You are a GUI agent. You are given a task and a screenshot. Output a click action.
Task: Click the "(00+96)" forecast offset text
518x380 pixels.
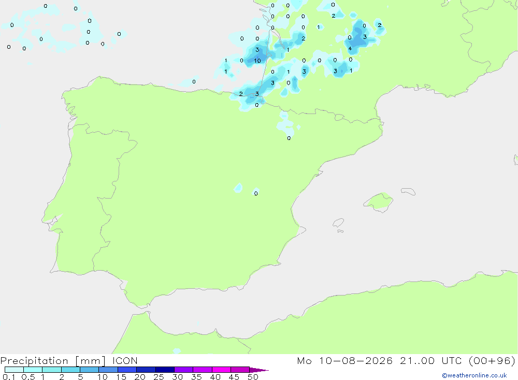pos(492,361)
